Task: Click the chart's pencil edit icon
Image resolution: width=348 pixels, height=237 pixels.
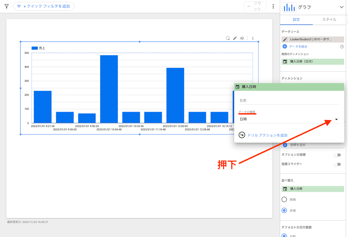Action: point(235,38)
